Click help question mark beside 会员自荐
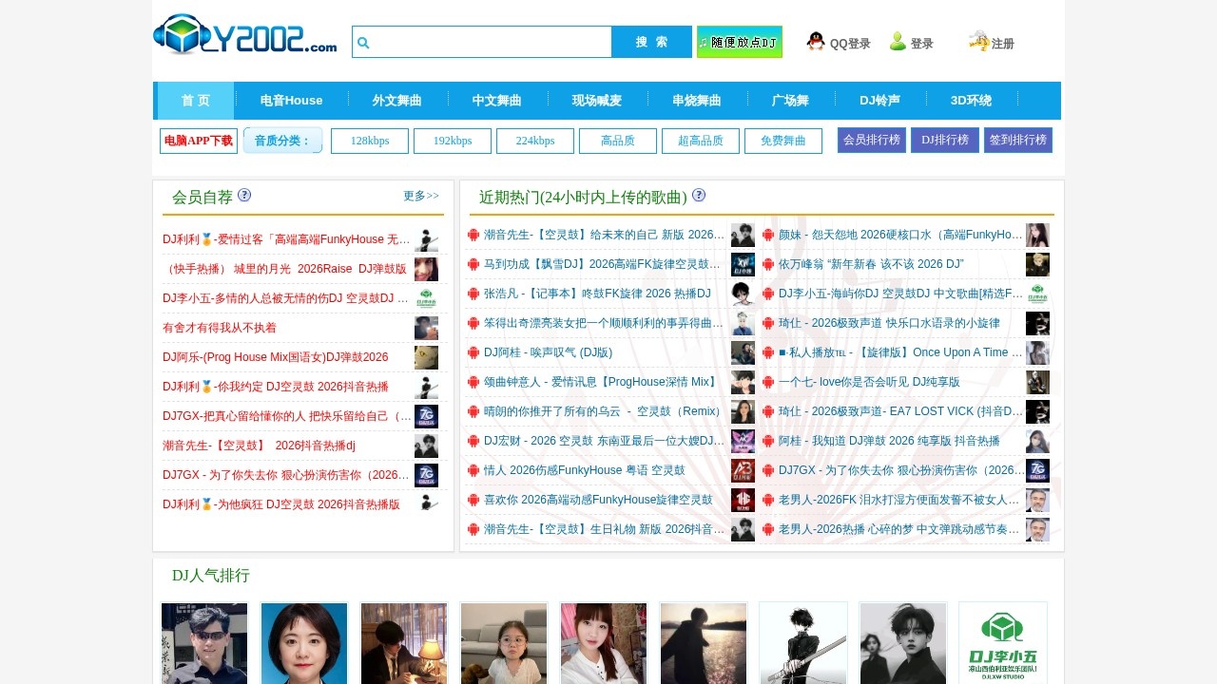1217x684 pixels. pos(244,195)
